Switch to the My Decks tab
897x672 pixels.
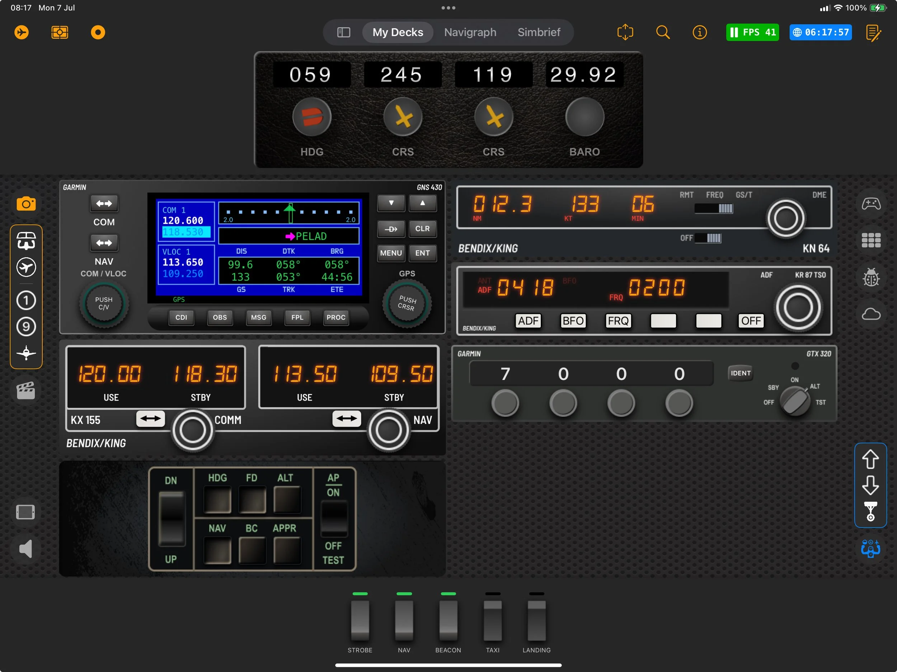(398, 32)
